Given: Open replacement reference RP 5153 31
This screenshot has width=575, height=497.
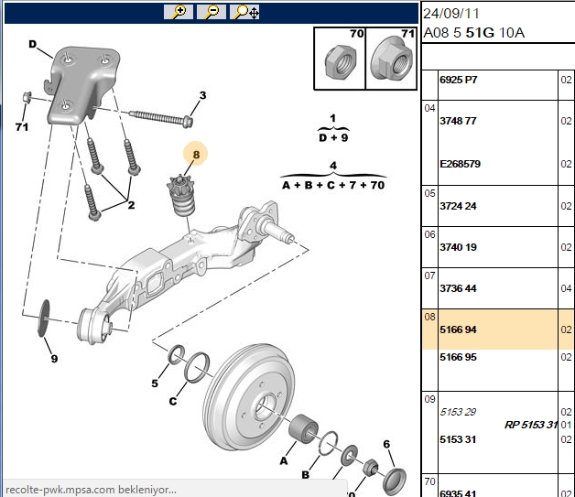Looking at the screenshot, I should coord(531,425).
